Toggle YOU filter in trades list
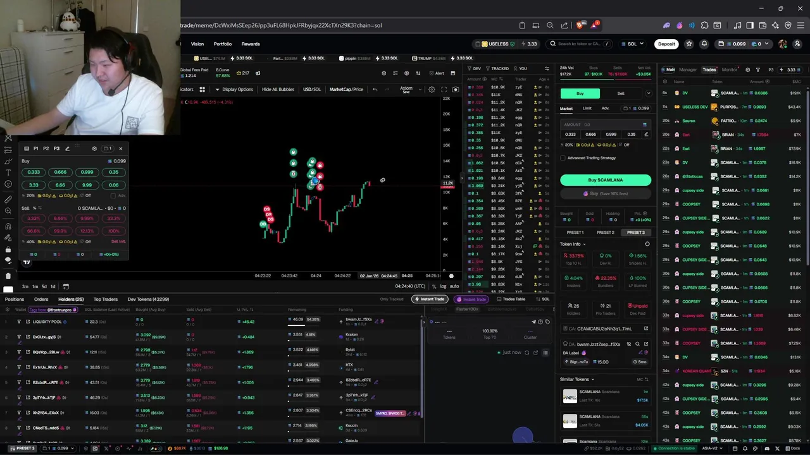 pos(519,68)
